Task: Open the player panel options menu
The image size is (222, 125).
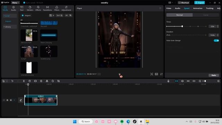Action: click(x=160, y=8)
